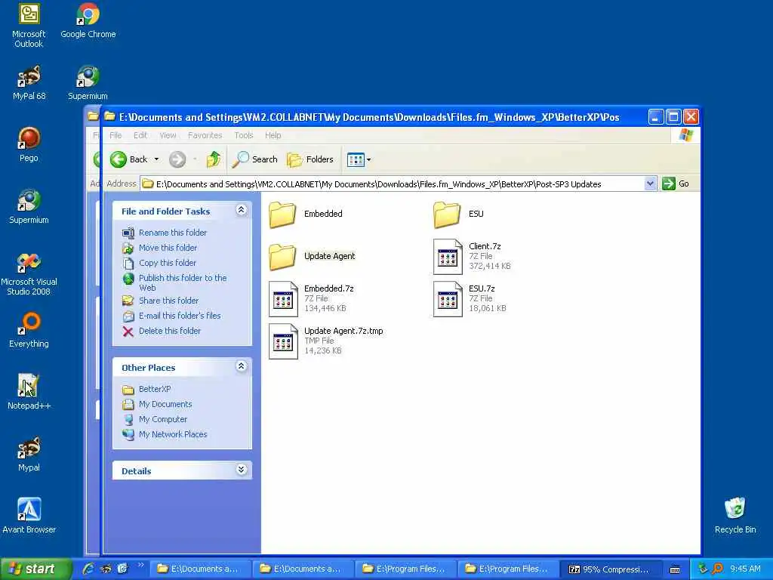Open the Help menu
The height and width of the screenshot is (580, 773).
coord(273,135)
